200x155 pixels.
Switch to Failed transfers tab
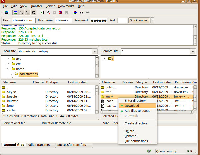pos(39,145)
